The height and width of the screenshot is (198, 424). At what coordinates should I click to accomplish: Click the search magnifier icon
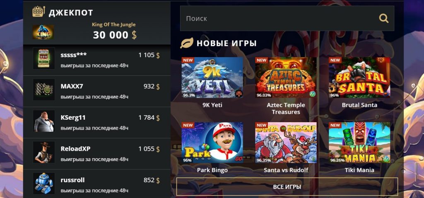383,18
